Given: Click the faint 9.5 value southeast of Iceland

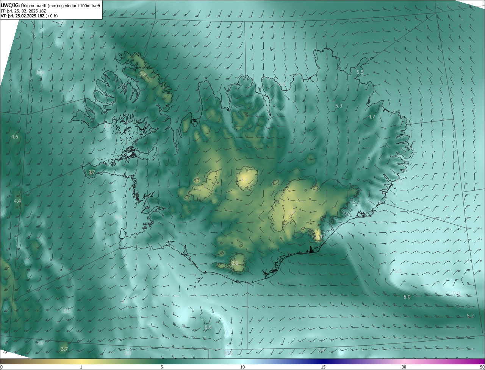Looking at the screenshot, I should (398, 271).
